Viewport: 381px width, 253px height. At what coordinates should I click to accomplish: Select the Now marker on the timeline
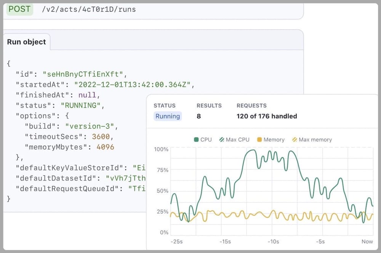coord(367,241)
